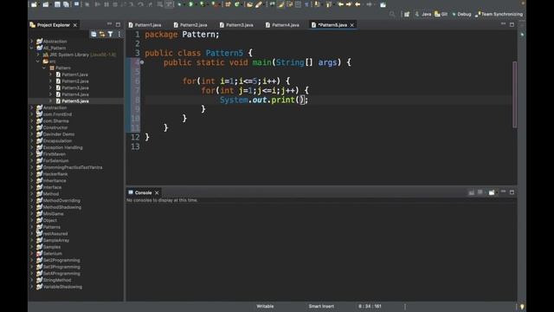Viewport: 554px width, 312px height.
Task: Click the Pattern5.java file icon in the tree
Action: coord(58,101)
